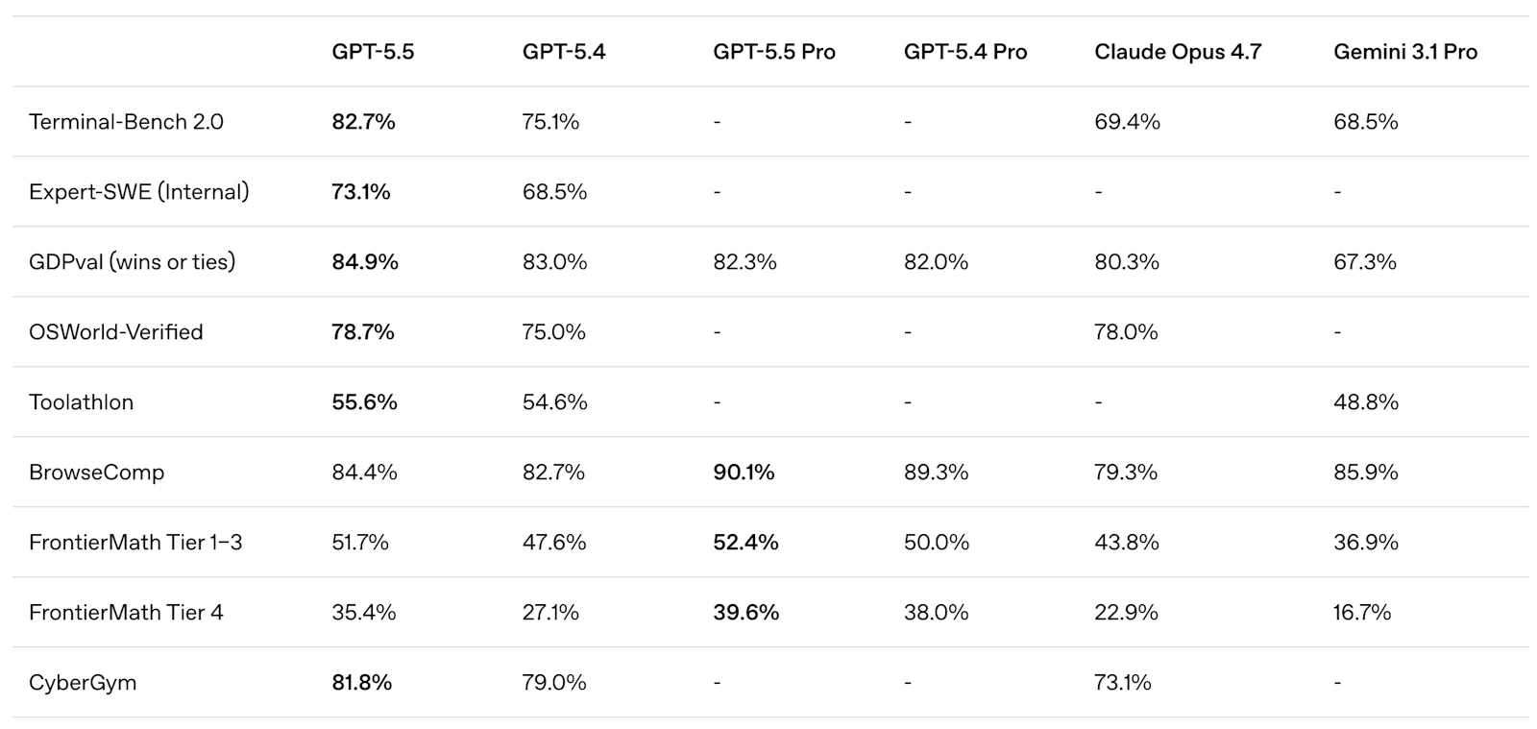The height and width of the screenshot is (729, 1537).
Task: Click the FrontierMath Tier 1–3 label
Action: coord(135,543)
